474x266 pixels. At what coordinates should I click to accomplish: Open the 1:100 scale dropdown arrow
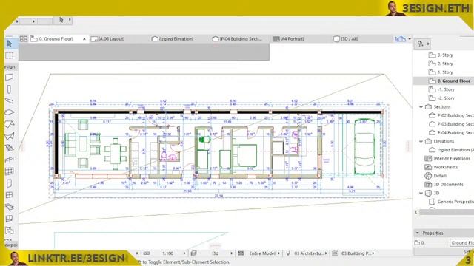pos(184,253)
